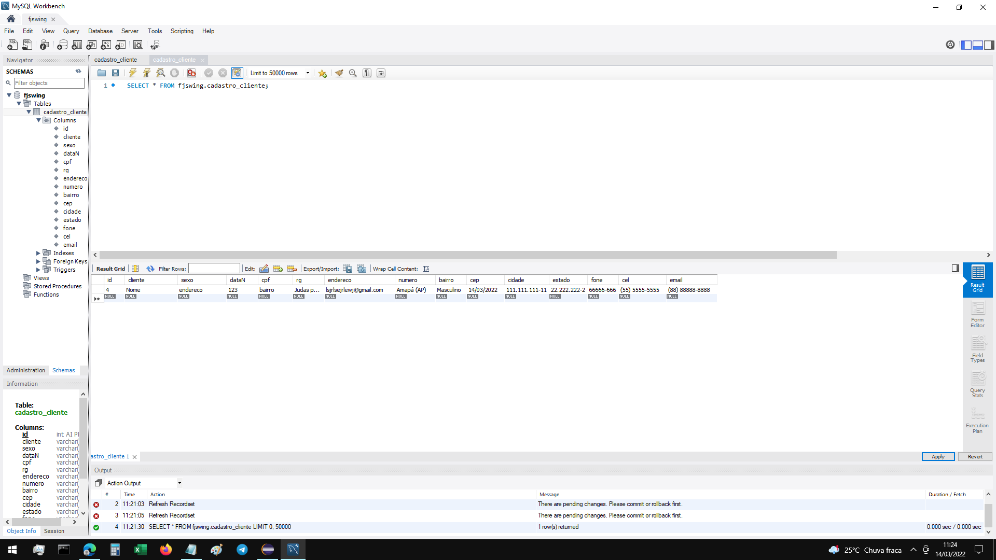Save the script to a file
Screen dimensions: 996x560
tap(116, 73)
